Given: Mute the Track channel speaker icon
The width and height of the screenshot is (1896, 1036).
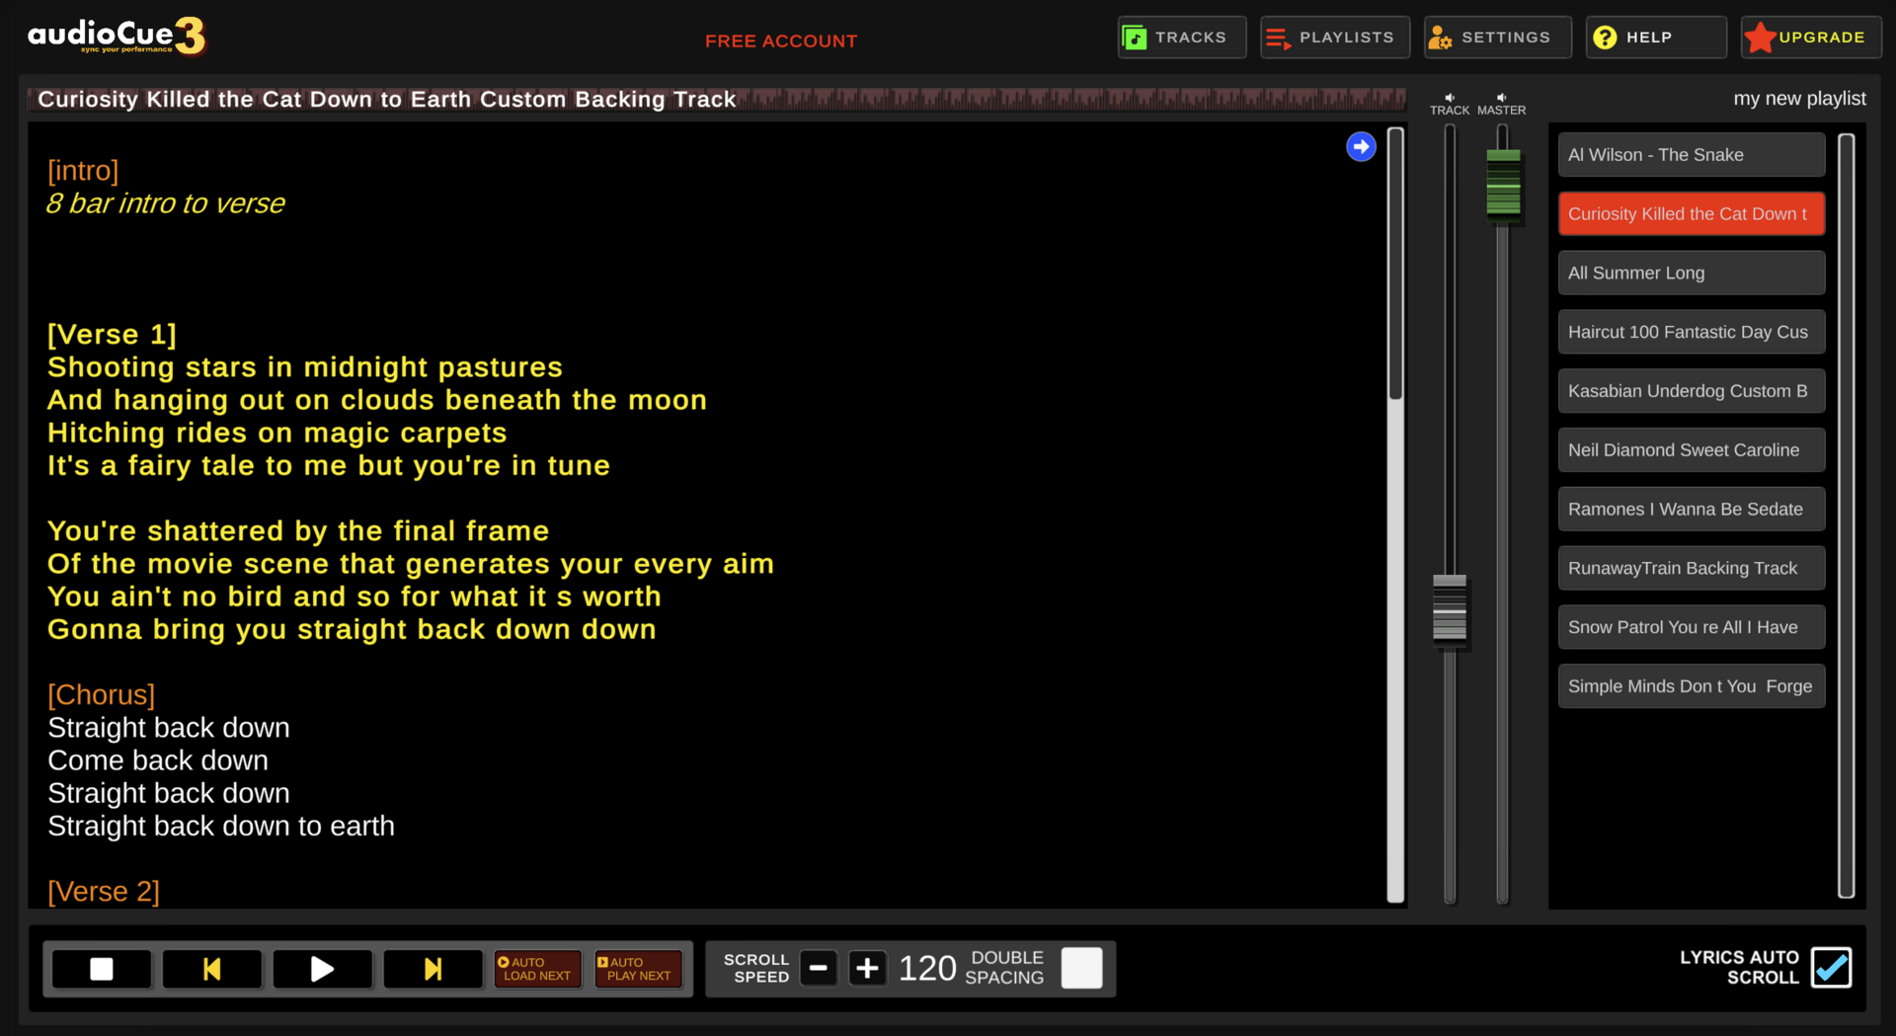Looking at the screenshot, I should coord(1450,98).
